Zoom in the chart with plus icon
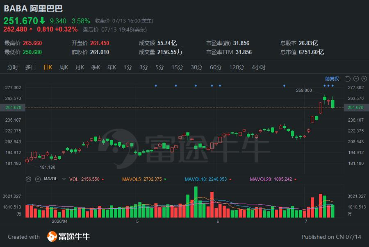This screenshot has width=369, height=247. point(364,79)
